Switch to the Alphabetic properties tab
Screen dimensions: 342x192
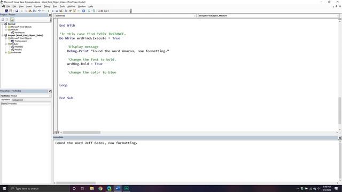click(6, 100)
